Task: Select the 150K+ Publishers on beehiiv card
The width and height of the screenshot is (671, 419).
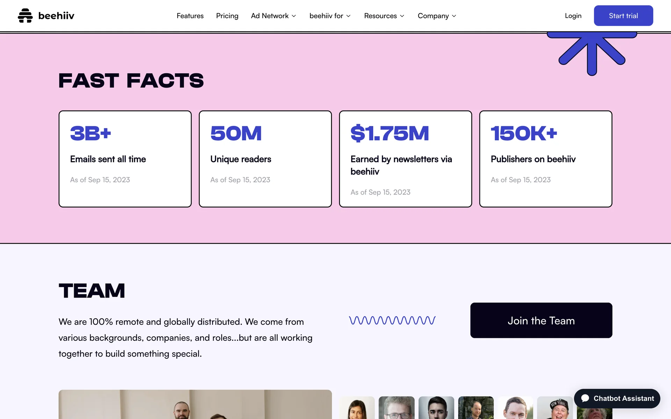Action: point(546,159)
